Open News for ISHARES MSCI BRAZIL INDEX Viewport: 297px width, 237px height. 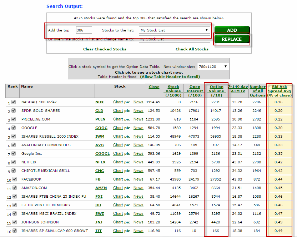[138, 213]
